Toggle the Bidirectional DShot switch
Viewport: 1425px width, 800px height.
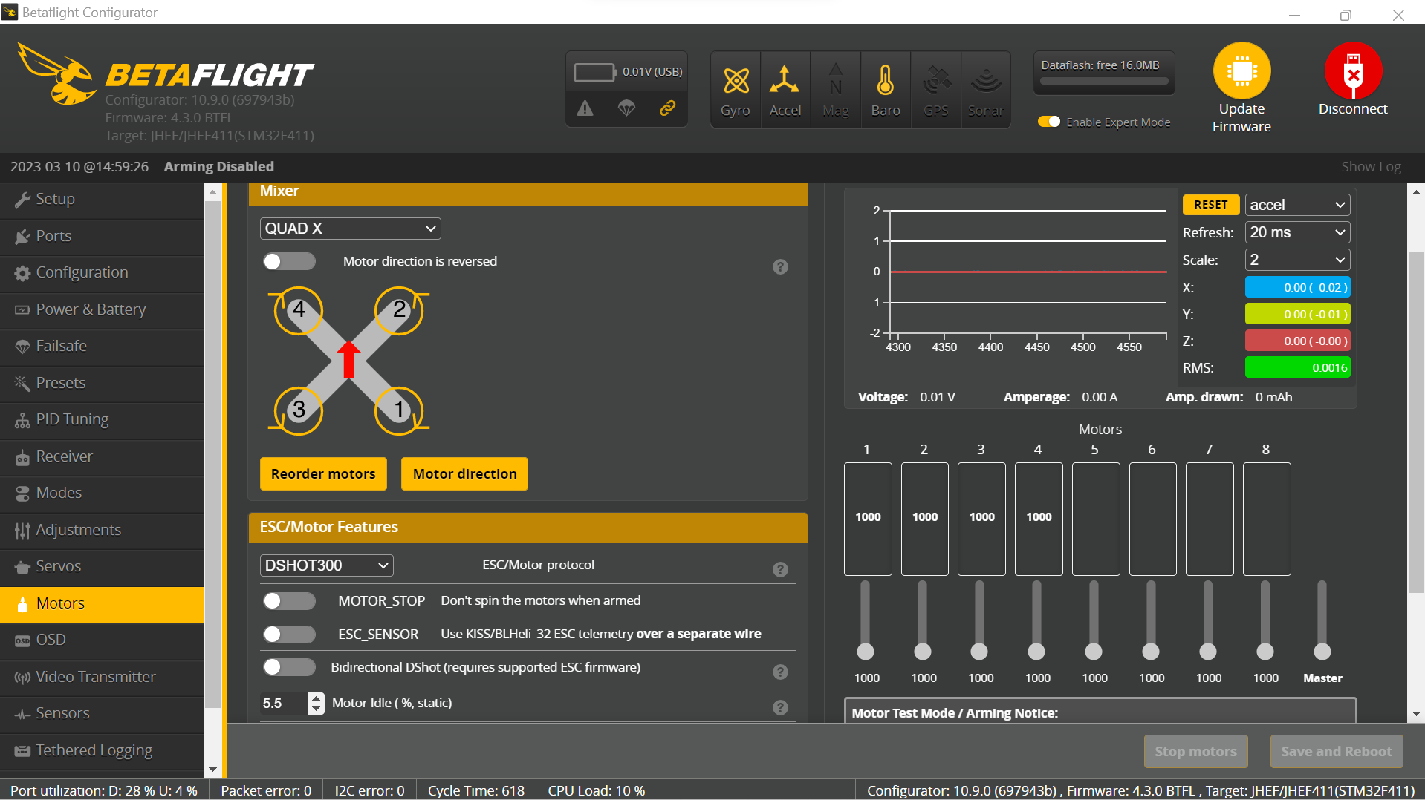[x=289, y=667]
